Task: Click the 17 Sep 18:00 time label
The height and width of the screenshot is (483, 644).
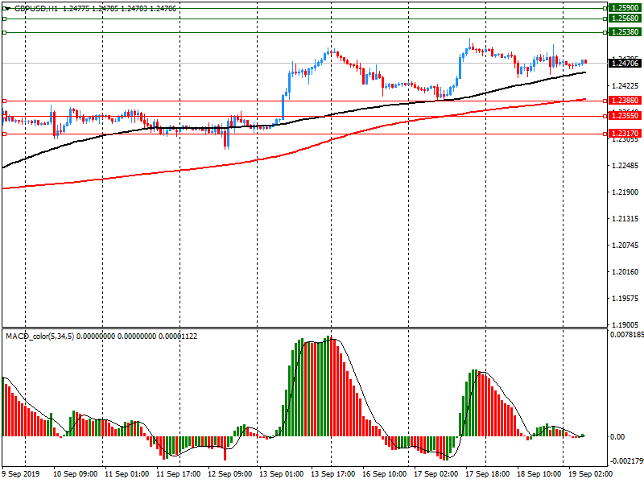Action: (488, 474)
